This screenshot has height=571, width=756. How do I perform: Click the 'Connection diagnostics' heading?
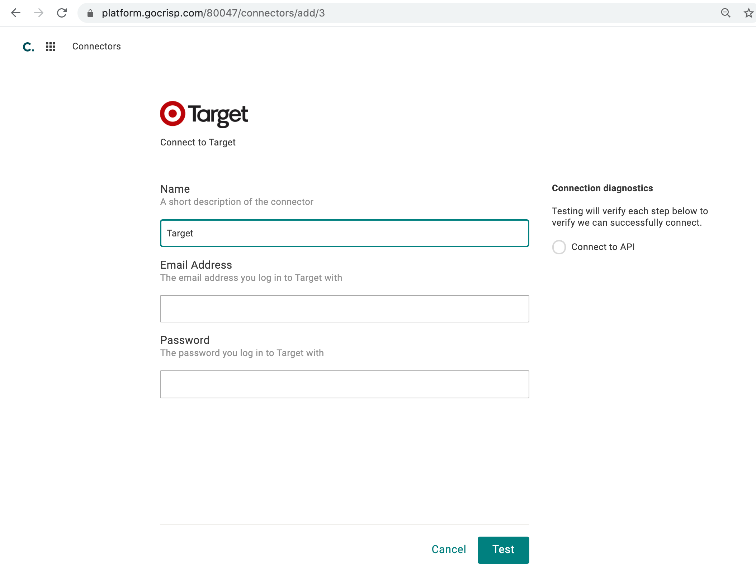pos(602,188)
